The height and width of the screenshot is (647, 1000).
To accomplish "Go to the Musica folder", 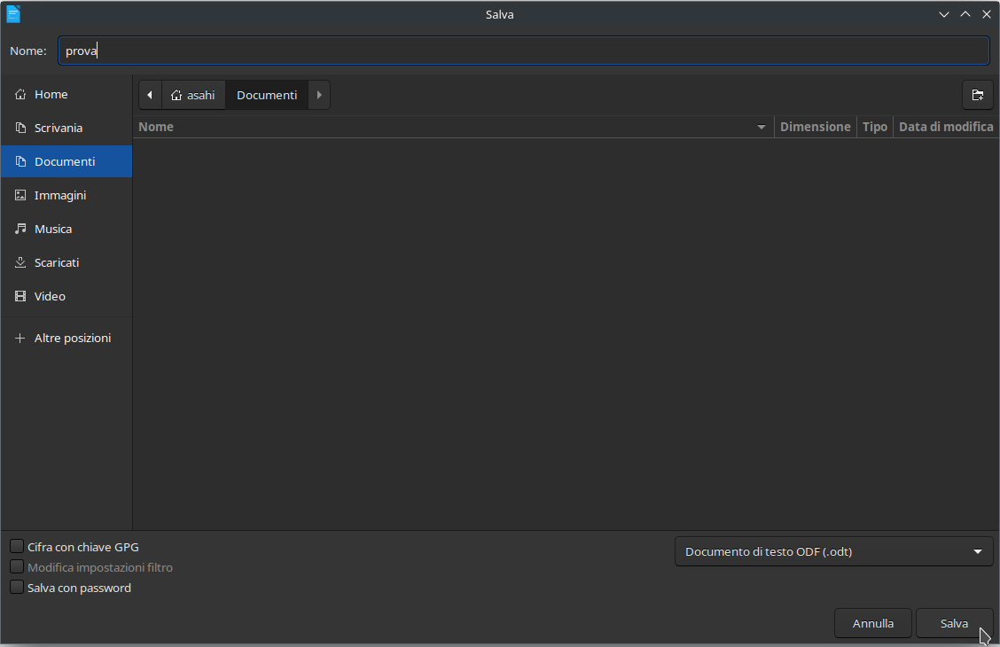I will (53, 229).
